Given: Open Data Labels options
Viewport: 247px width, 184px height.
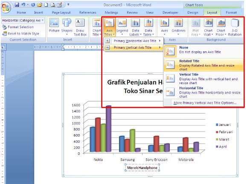Looking at the screenshot, I should (x=135, y=27).
